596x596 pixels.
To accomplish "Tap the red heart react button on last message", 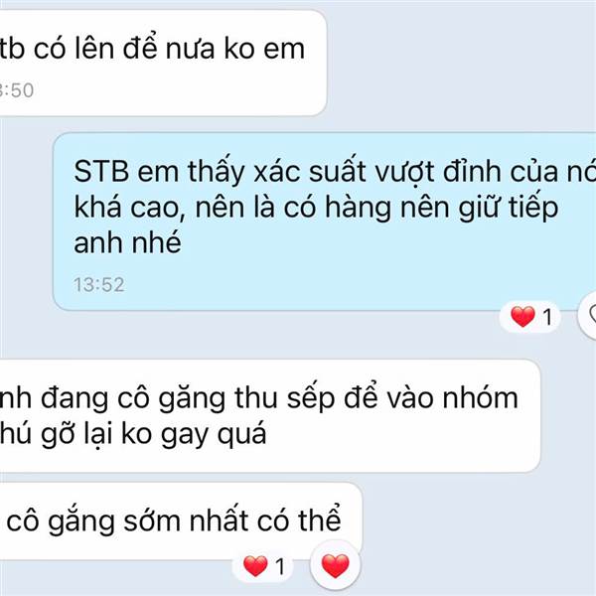I will tap(335, 565).
